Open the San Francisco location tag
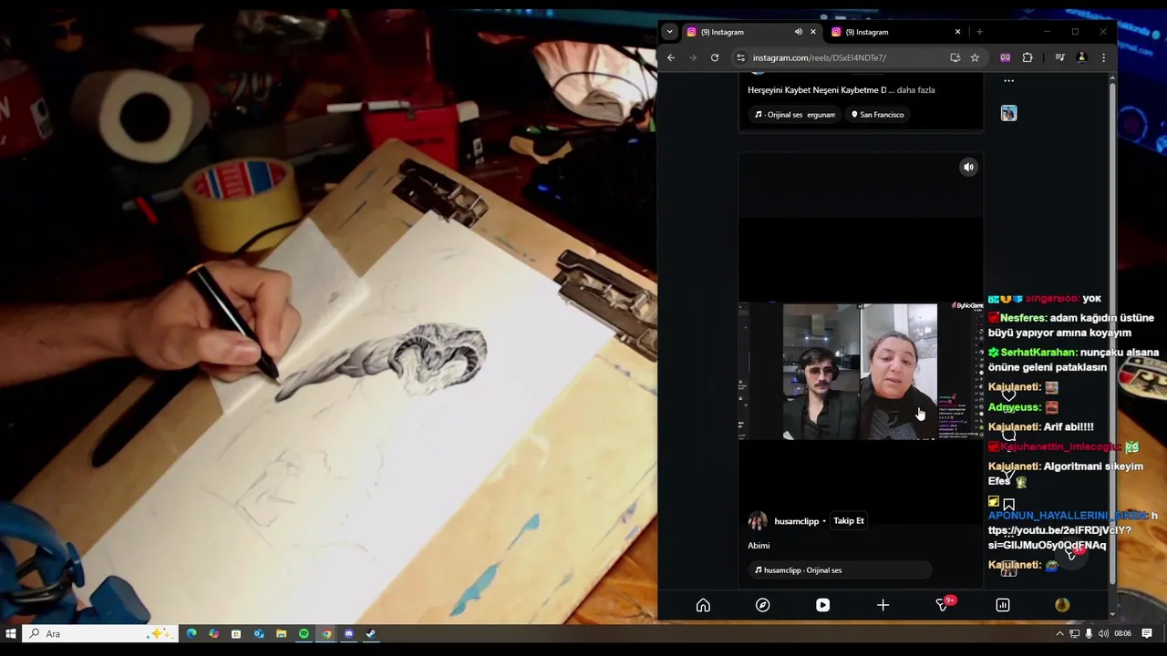This screenshot has height=656, width=1167. [x=877, y=115]
